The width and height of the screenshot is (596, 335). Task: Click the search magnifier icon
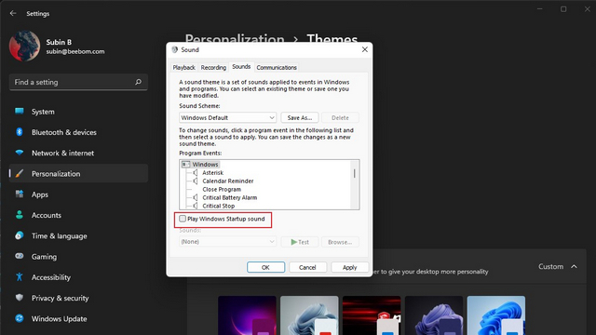139,82
